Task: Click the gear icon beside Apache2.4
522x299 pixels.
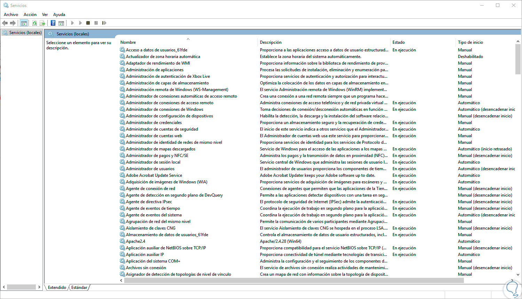Action: click(x=122, y=241)
